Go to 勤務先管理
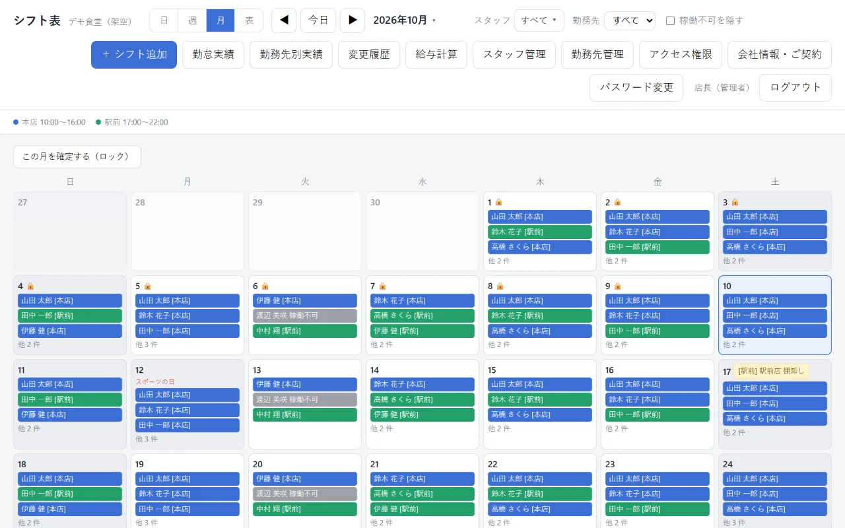 tap(597, 55)
